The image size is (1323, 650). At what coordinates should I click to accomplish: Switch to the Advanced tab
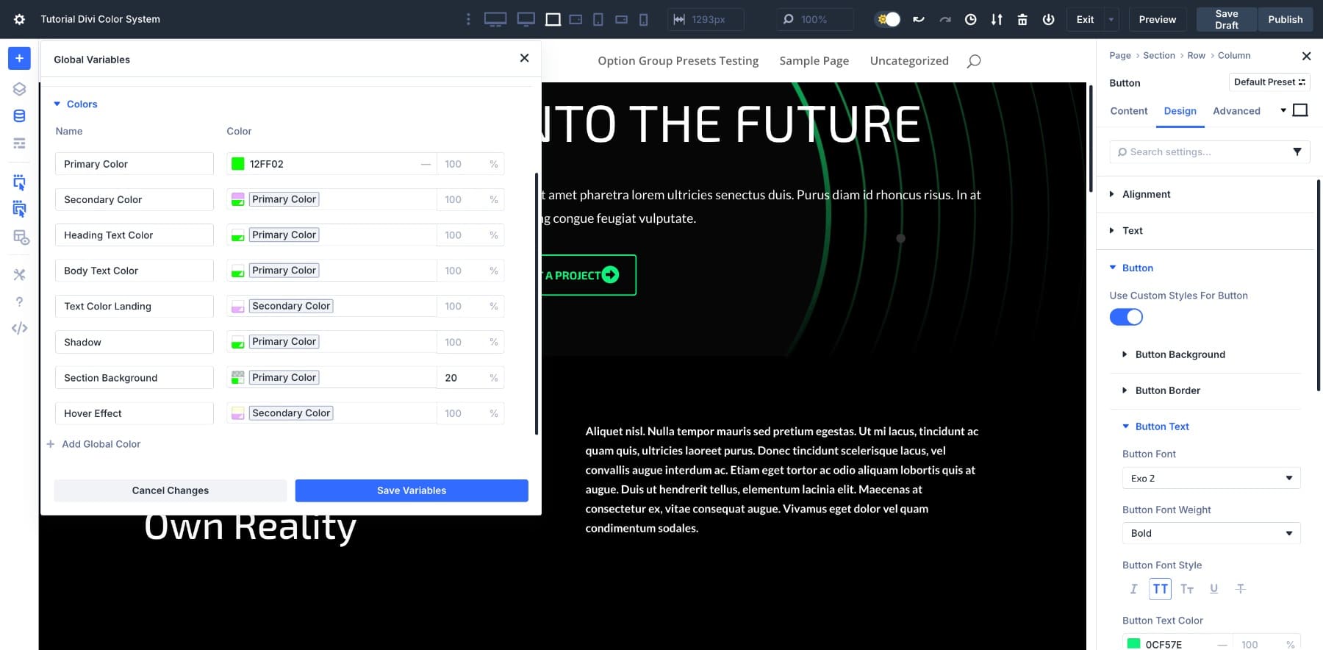[1236, 111]
